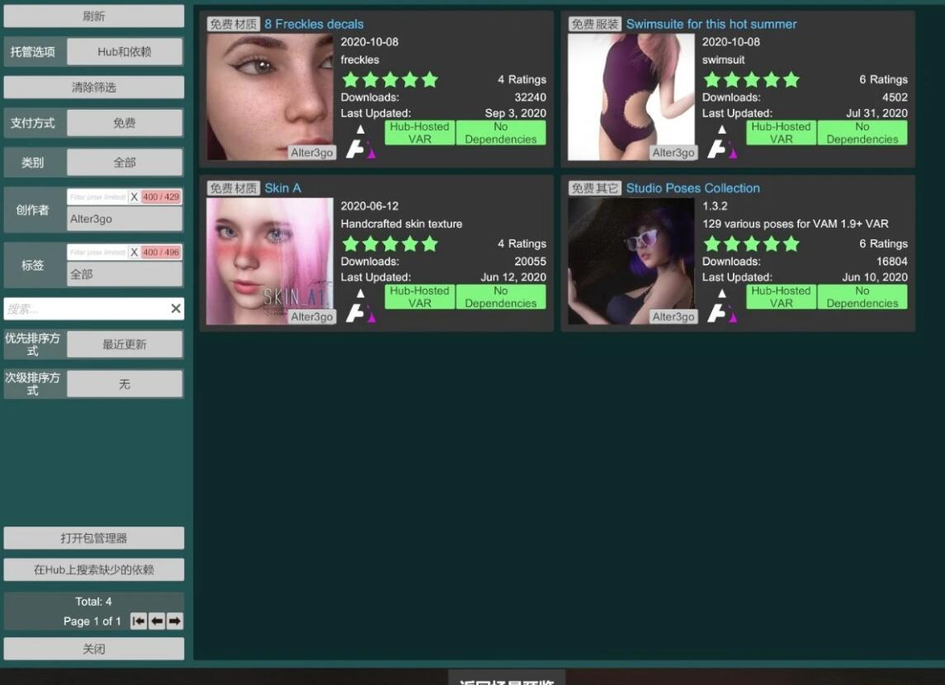Jump to first page using the |◄ arrow icon
Screen dimensions: 945x685
[139, 621]
